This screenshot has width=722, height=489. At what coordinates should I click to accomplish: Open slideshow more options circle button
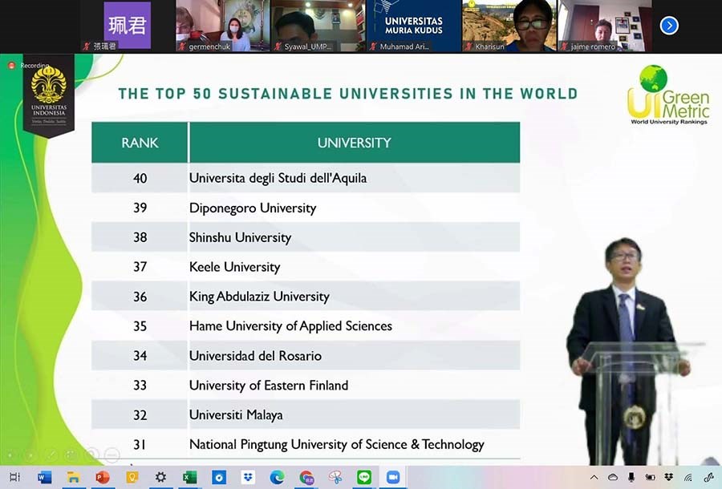[x=112, y=455]
